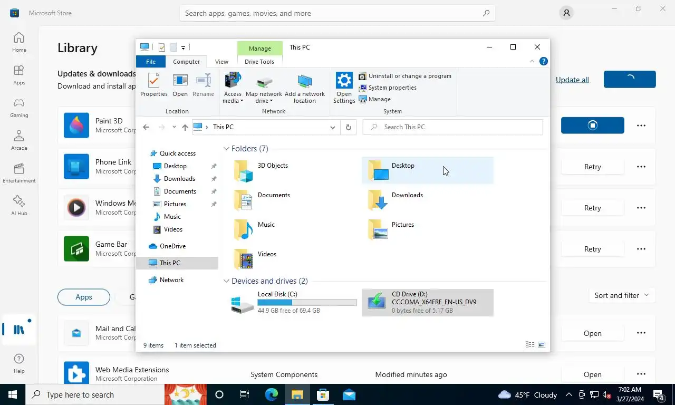Refresh the This PC view
Image resolution: width=675 pixels, height=405 pixels.
click(348, 127)
